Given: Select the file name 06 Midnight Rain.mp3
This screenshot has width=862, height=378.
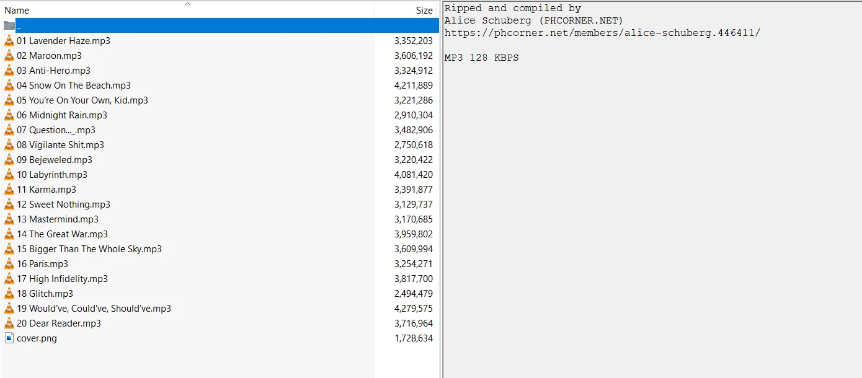Looking at the screenshot, I should pos(62,115).
